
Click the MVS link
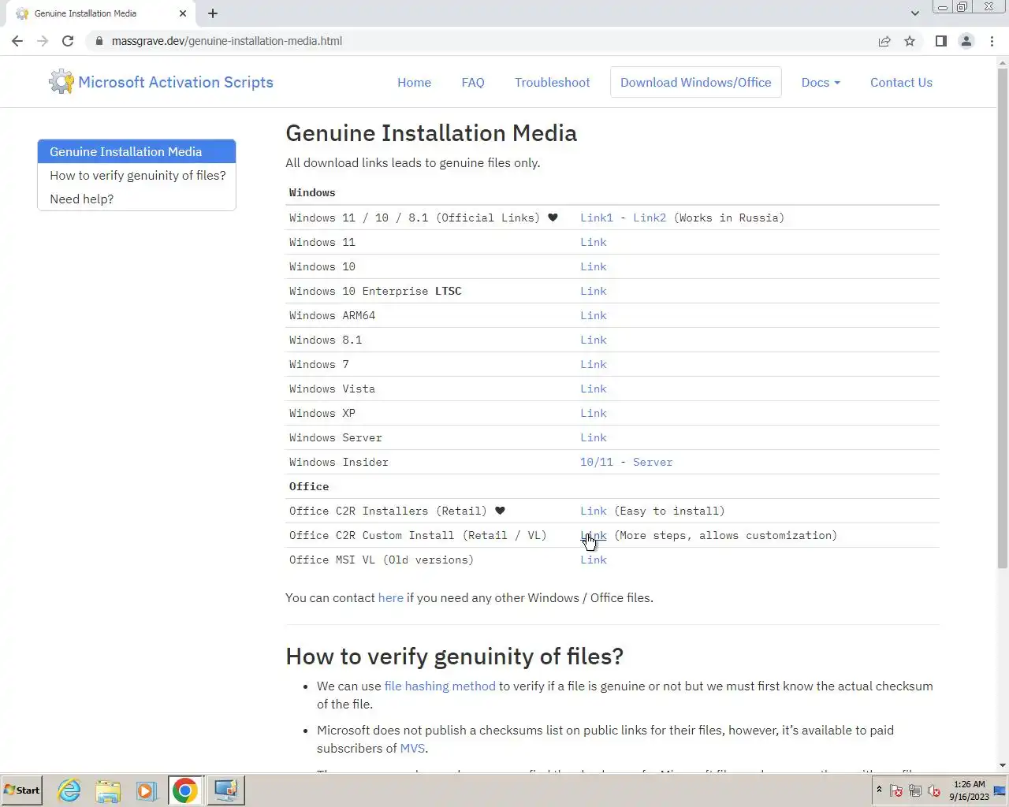pos(412,748)
